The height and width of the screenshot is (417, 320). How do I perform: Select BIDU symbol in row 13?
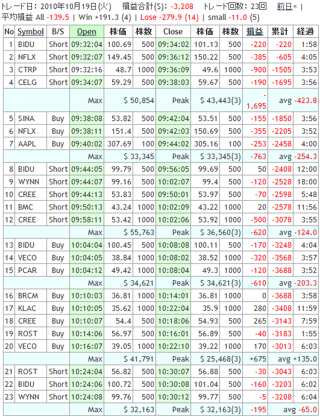point(26,245)
